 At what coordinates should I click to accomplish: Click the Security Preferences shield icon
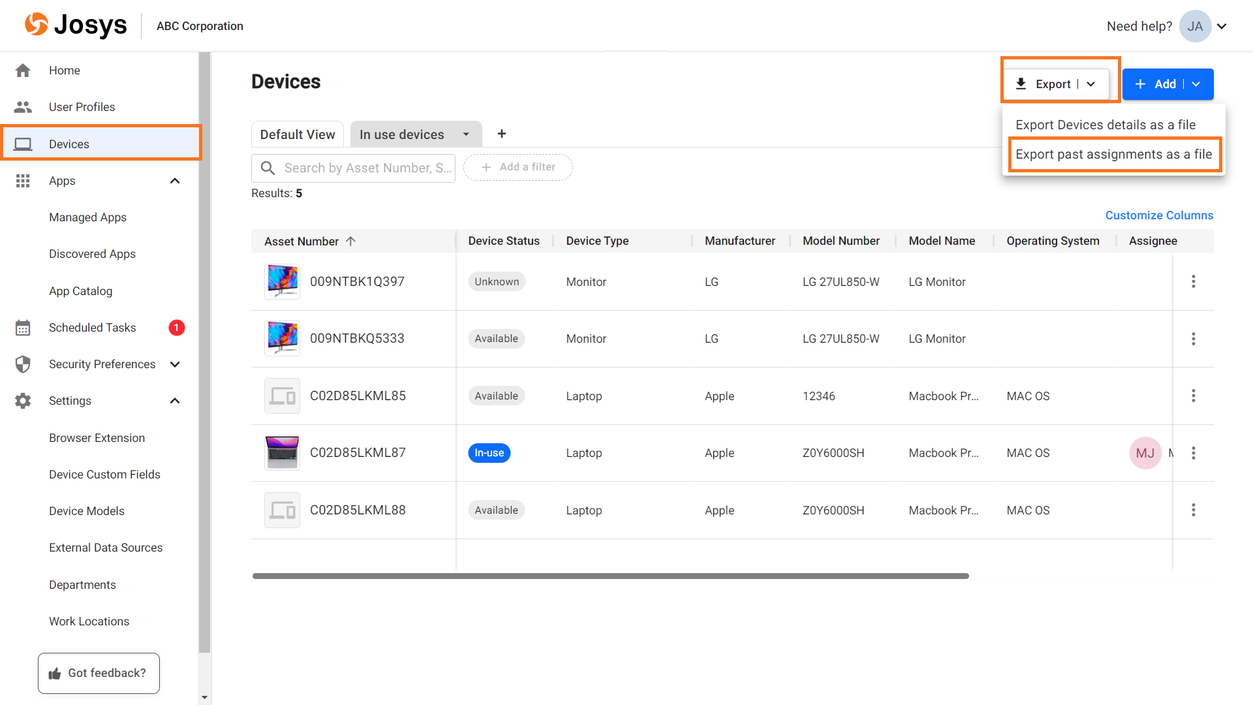pyautogui.click(x=23, y=364)
